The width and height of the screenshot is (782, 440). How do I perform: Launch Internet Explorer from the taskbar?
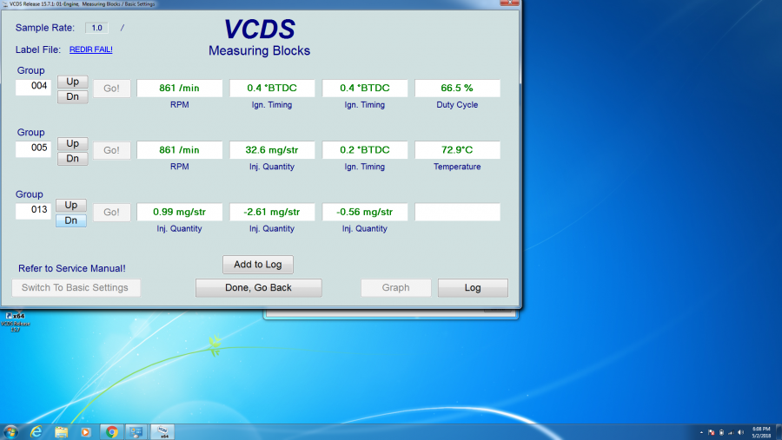pyautogui.click(x=36, y=431)
